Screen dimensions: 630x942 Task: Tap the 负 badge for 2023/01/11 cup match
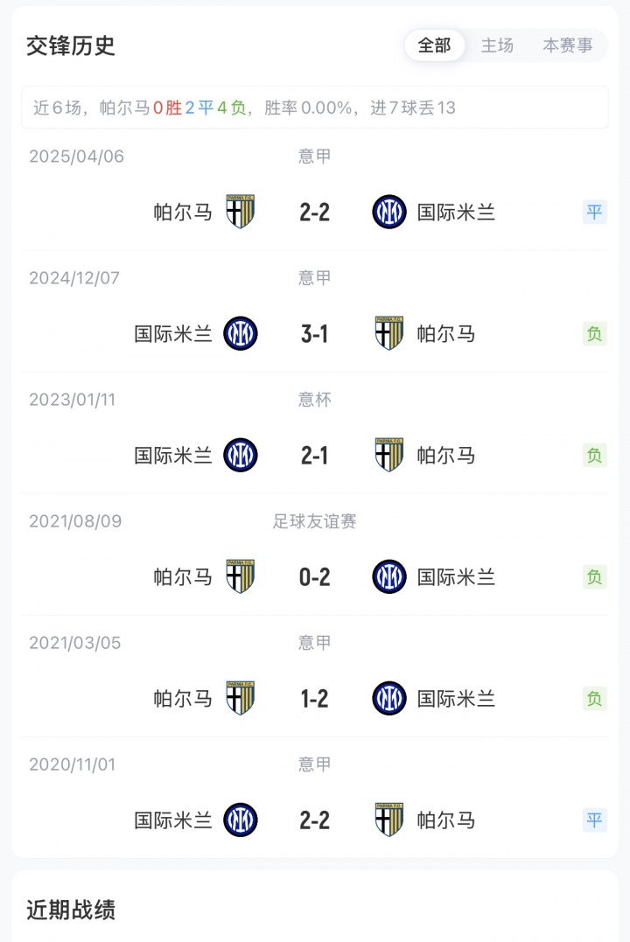point(595,455)
